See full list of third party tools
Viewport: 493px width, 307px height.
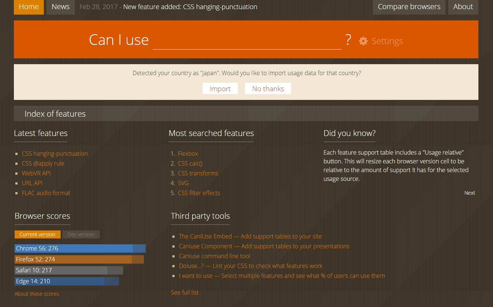coord(185,292)
